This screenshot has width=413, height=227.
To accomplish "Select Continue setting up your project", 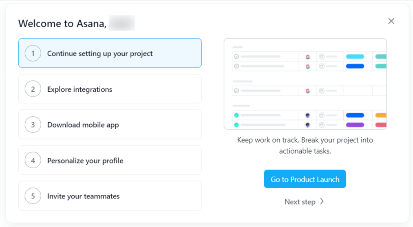I will [x=100, y=53].
